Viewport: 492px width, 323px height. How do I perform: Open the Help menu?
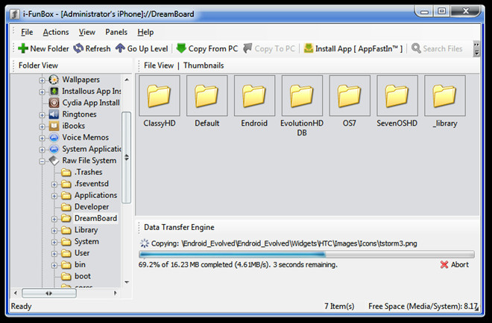[145, 32]
